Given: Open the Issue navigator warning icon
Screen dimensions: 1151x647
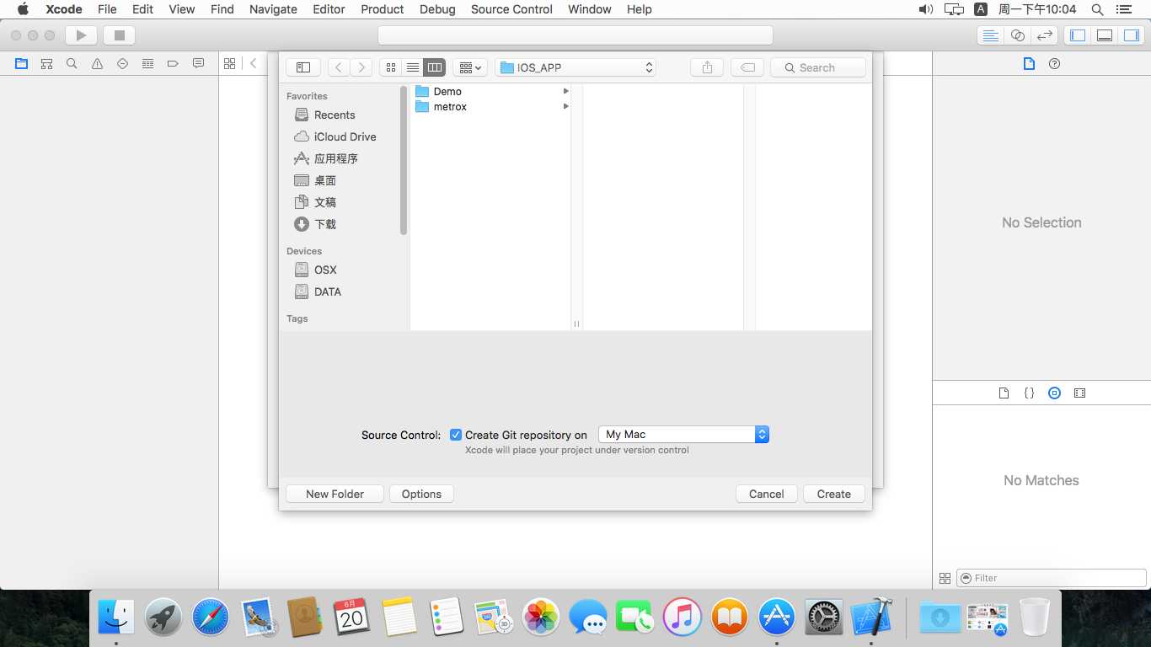Looking at the screenshot, I should click(98, 63).
